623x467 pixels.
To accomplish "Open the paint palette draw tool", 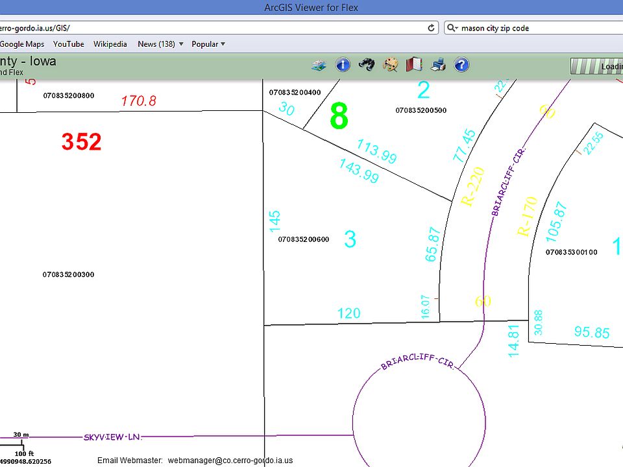I will pyautogui.click(x=390, y=64).
